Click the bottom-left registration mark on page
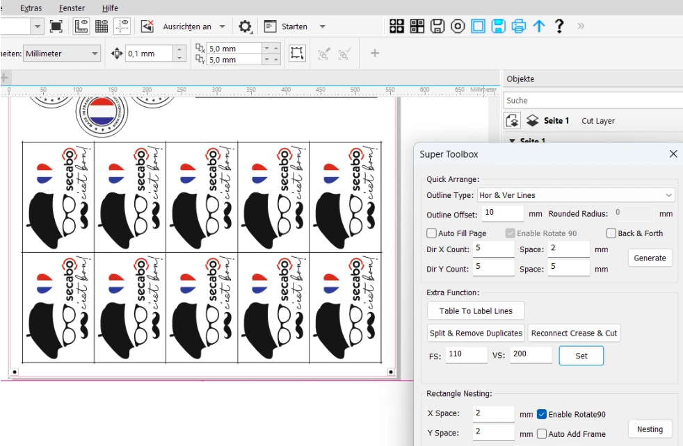Screen dimensions: 683x446 [15, 372]
